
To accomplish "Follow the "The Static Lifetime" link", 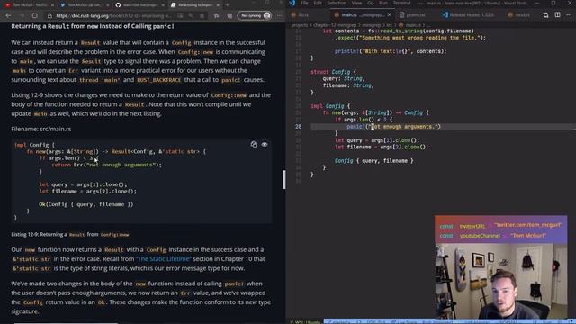I will 164,258.
